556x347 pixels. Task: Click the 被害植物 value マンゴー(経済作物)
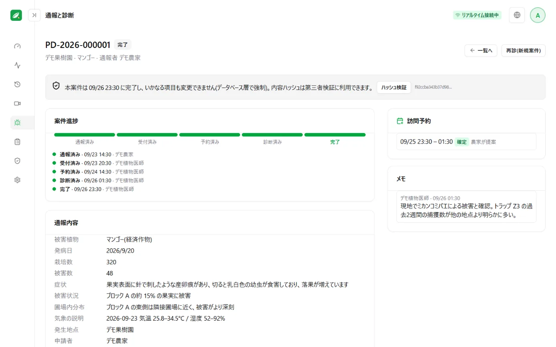[x=129, y=239]
